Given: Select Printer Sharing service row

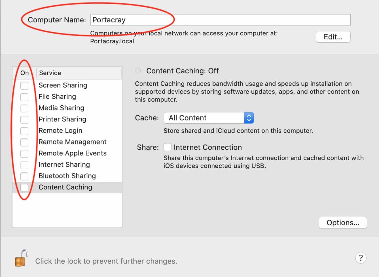Looking at the screenshot, I should pyautogui.click(x=67, y=120).
